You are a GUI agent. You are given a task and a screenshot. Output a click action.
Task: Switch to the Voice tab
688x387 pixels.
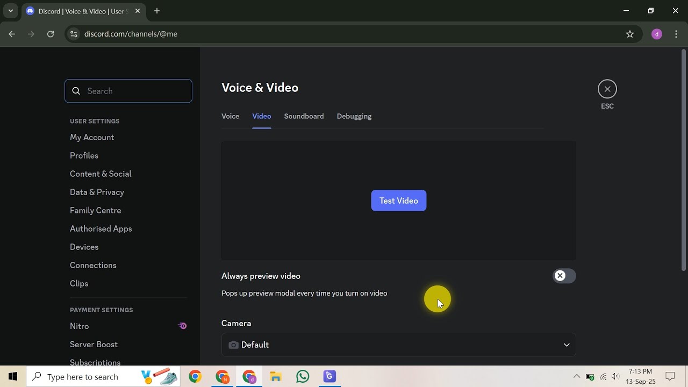(x=230, y=116)
